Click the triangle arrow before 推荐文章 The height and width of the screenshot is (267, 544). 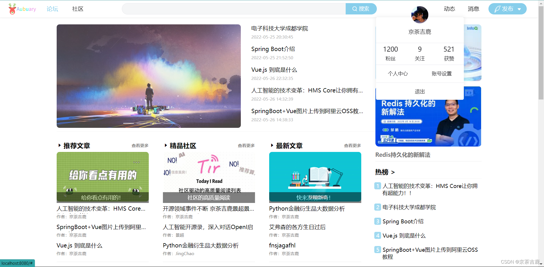point(59,145)
